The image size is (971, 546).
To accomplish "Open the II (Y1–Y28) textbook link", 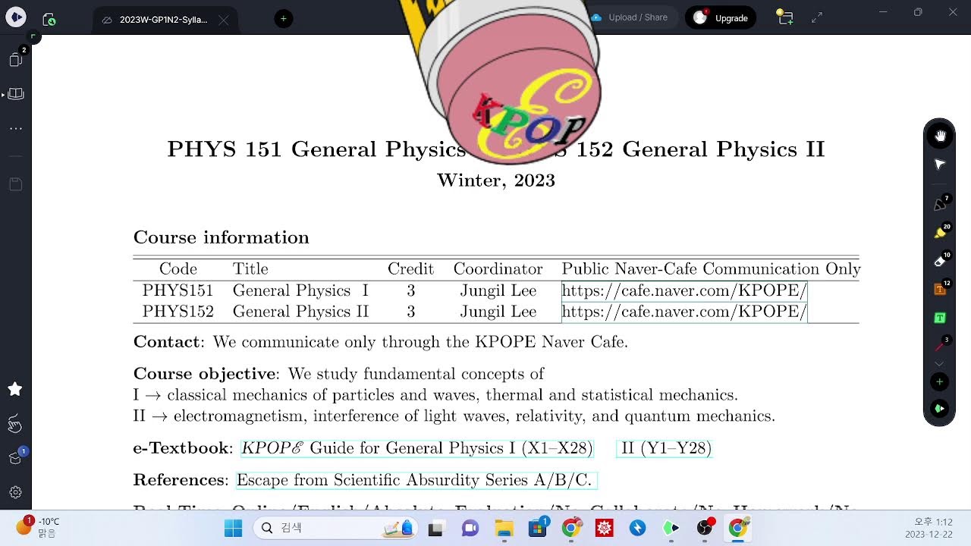I will click(x=665, y=448).
